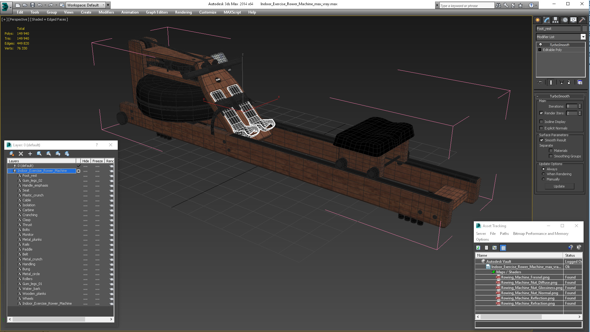Select Always radio button in Update Options

pyautogui.click(x=544, y=169)
